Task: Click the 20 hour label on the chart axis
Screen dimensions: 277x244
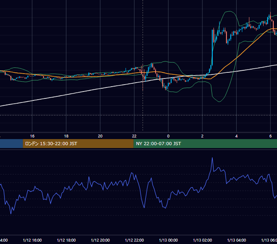Action: tap(100, 136)
